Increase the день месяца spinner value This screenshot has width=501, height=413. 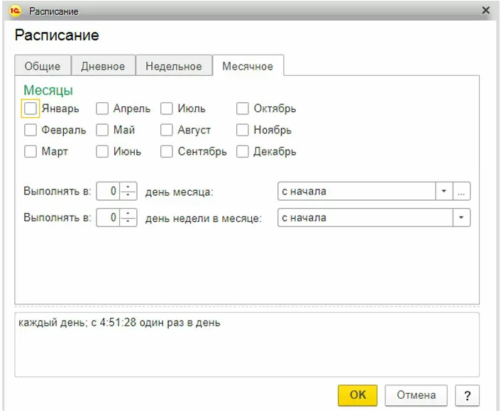[128, 187]
